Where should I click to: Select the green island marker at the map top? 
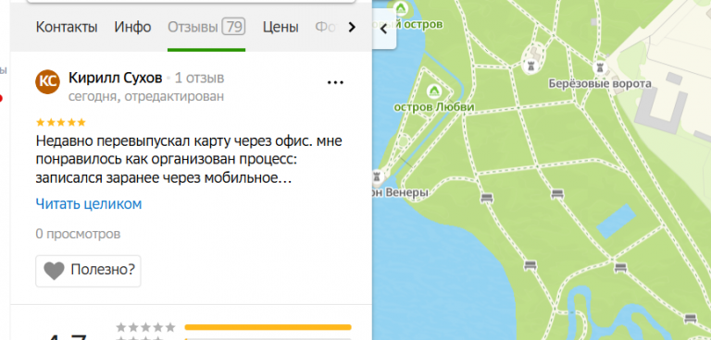400,7
